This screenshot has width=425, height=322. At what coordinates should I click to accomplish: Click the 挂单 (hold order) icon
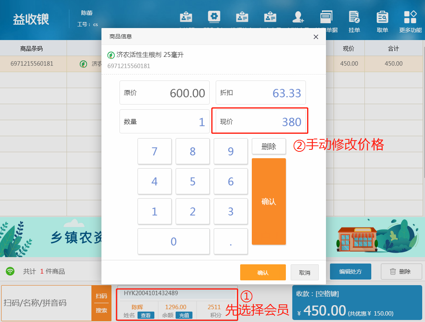point(354,18)
